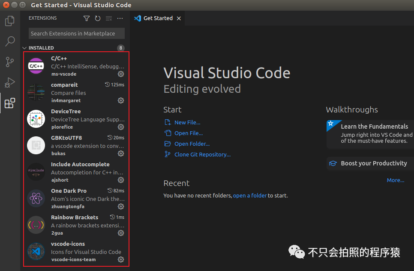Open manage gear for Rainbow Brackets
414x271 pixels.
[x=121, y=233]
